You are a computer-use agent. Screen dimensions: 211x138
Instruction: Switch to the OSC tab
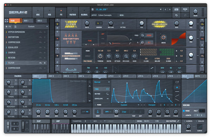coord(38,12)
